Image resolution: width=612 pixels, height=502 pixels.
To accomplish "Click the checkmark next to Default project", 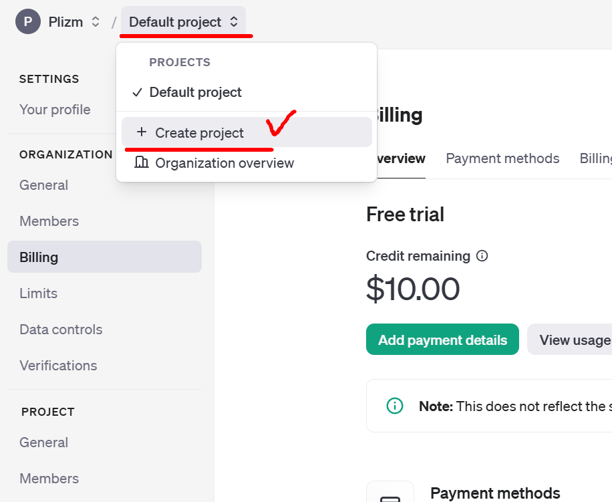I will pyautogui.click(x=137, y=92).
